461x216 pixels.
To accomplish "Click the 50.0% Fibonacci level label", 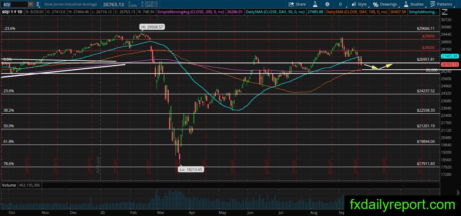I will 9,126.
